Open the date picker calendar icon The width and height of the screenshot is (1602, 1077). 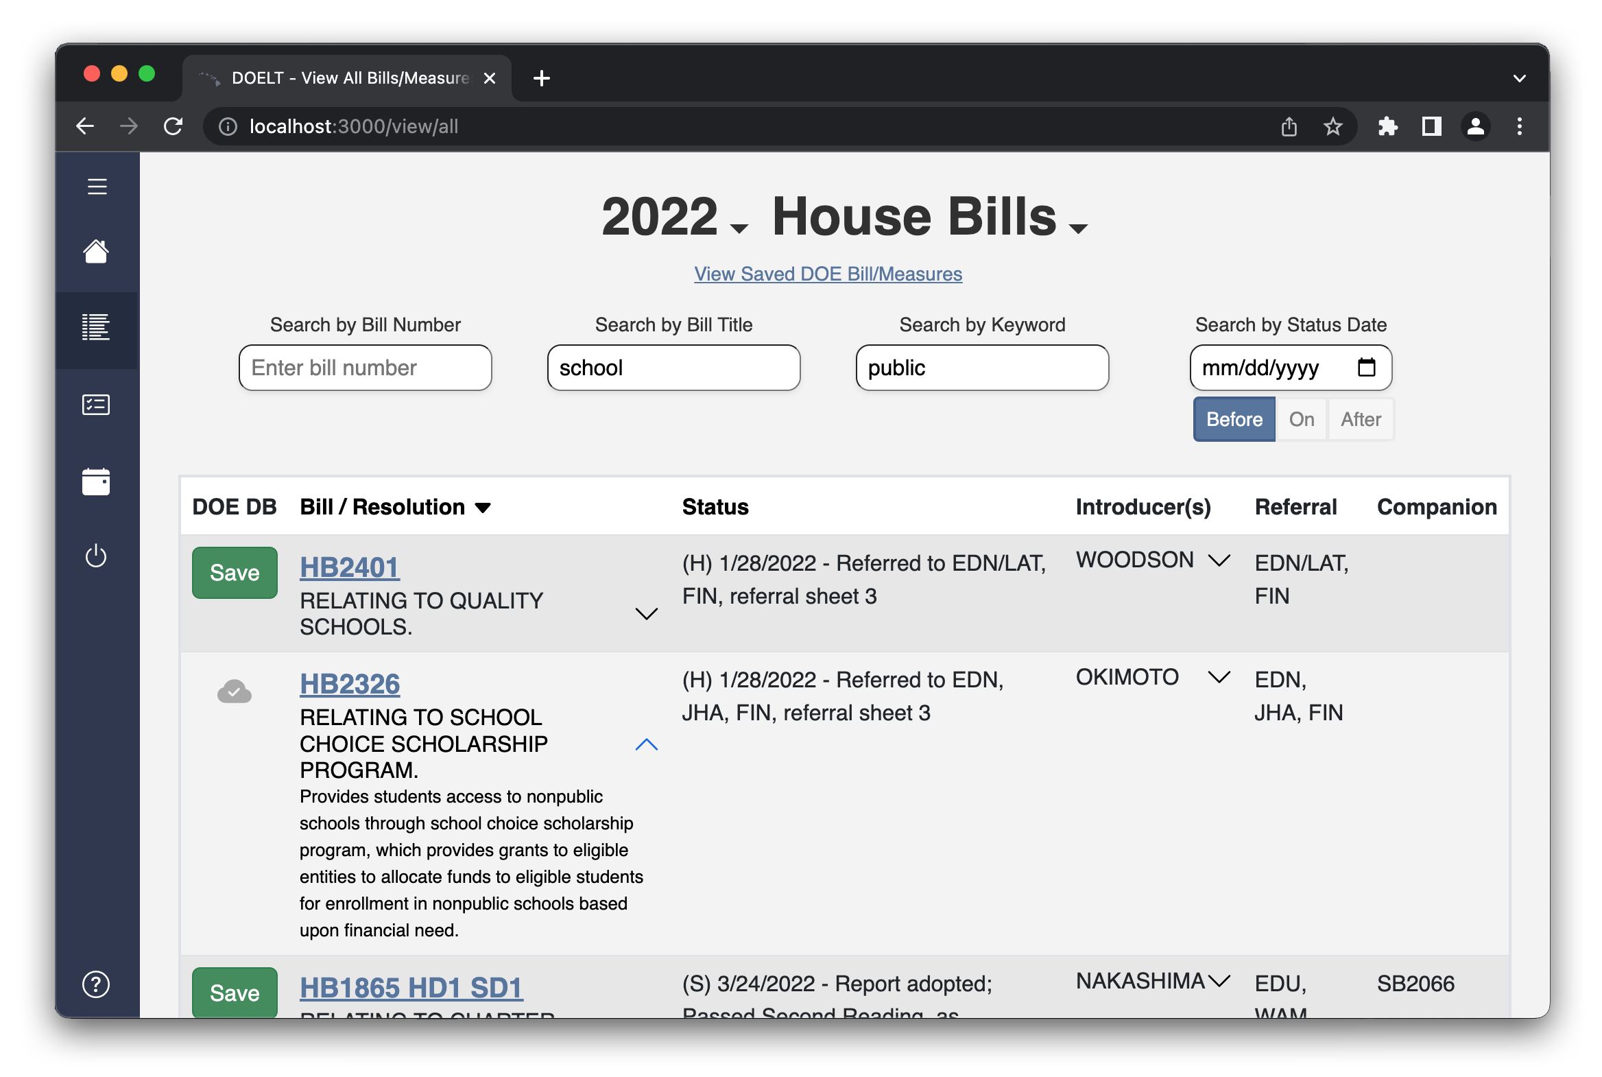1367,368
